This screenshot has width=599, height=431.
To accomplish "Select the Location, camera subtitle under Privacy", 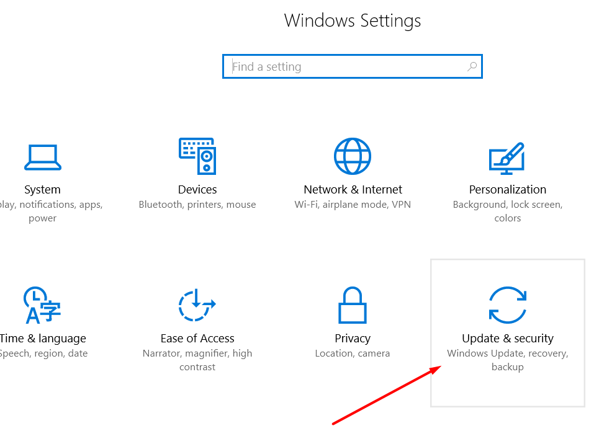I will (x=352, y=353).
